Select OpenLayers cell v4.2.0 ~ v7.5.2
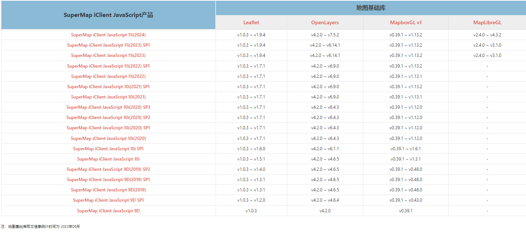 (x=325, y=35)
